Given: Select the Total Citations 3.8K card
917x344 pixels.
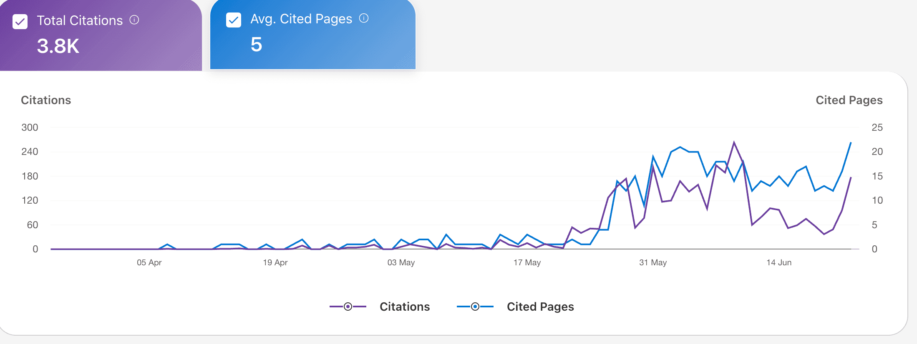Looking at the screenshot, I should click(101, 35).
